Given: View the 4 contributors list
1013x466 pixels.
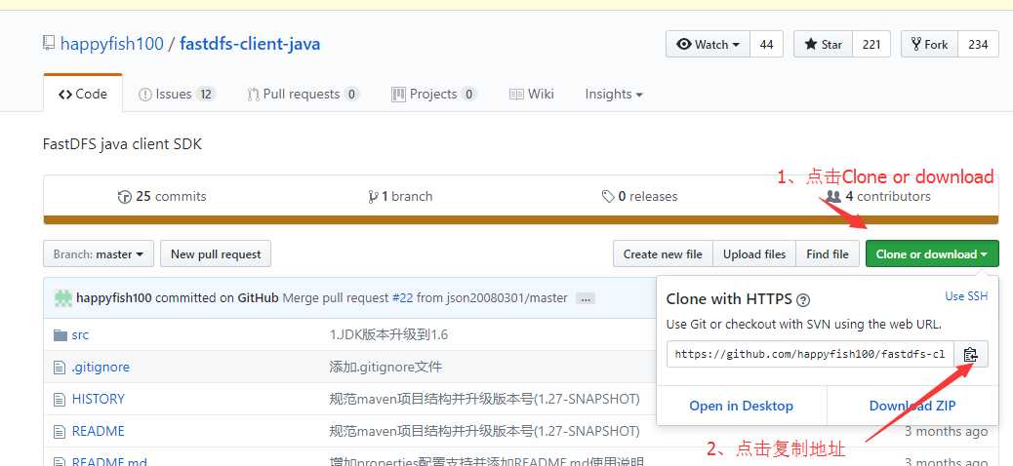Looking at the screenshot, I should point(878,196).
